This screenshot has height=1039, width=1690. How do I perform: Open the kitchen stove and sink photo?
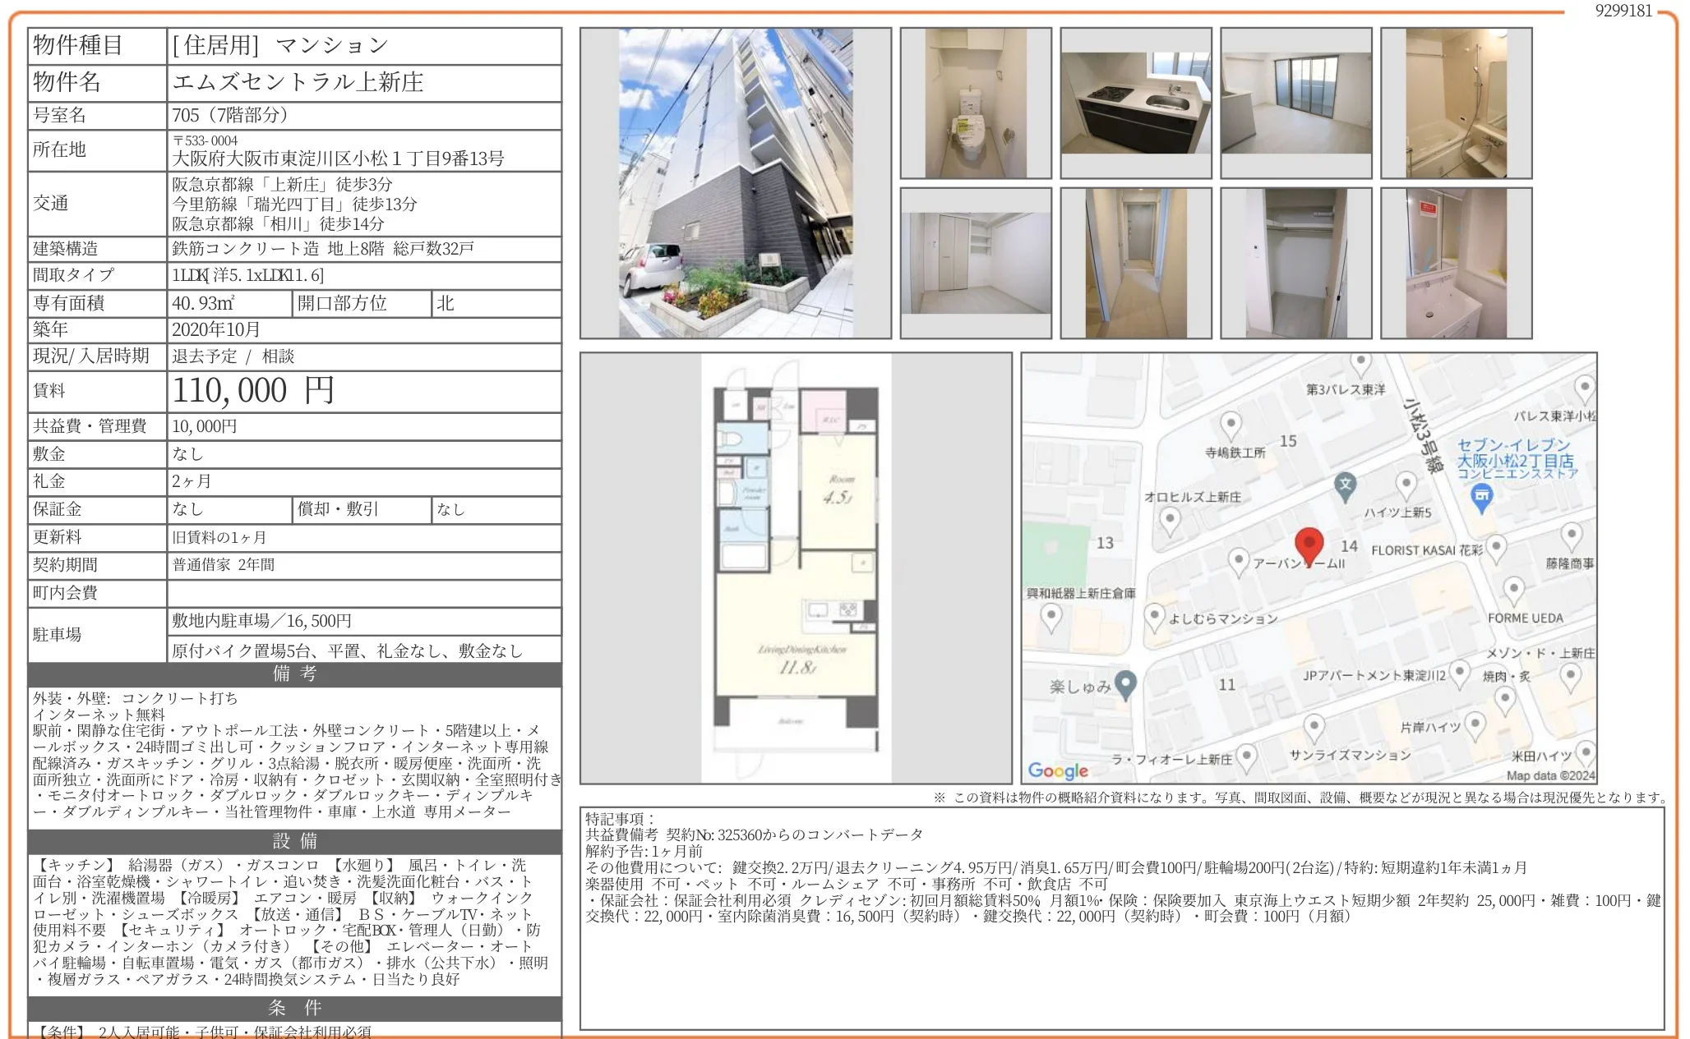coord(1135,103)
